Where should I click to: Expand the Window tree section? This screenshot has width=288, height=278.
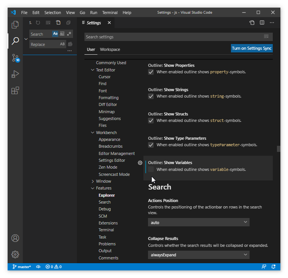tap(92, 181)
